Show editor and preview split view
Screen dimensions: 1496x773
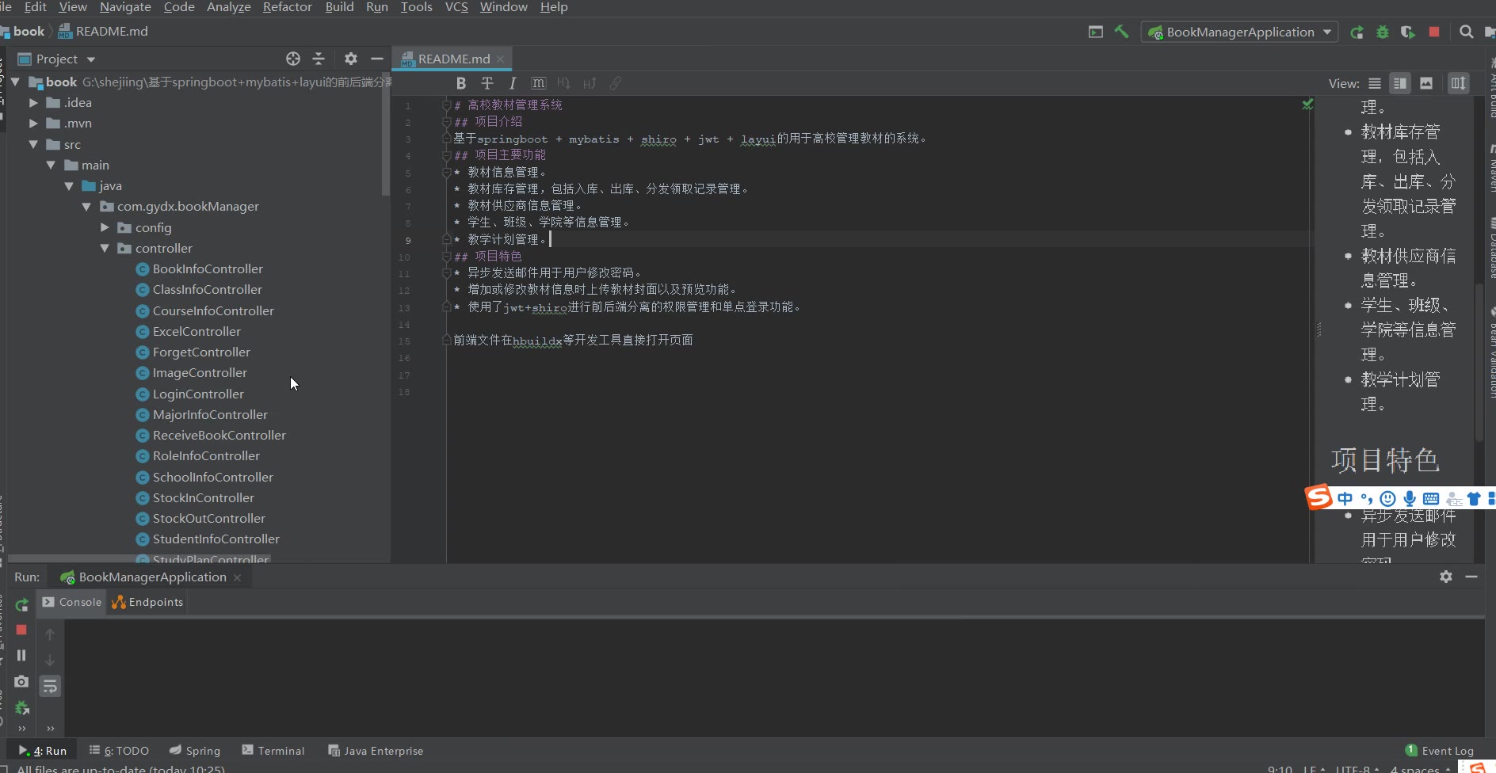click(x=1400, y=83)
